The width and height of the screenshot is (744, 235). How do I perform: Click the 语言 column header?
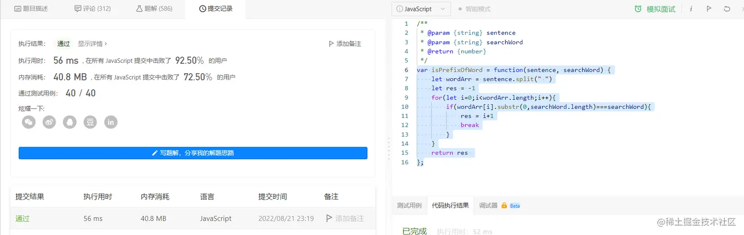(x=207, y=197)
